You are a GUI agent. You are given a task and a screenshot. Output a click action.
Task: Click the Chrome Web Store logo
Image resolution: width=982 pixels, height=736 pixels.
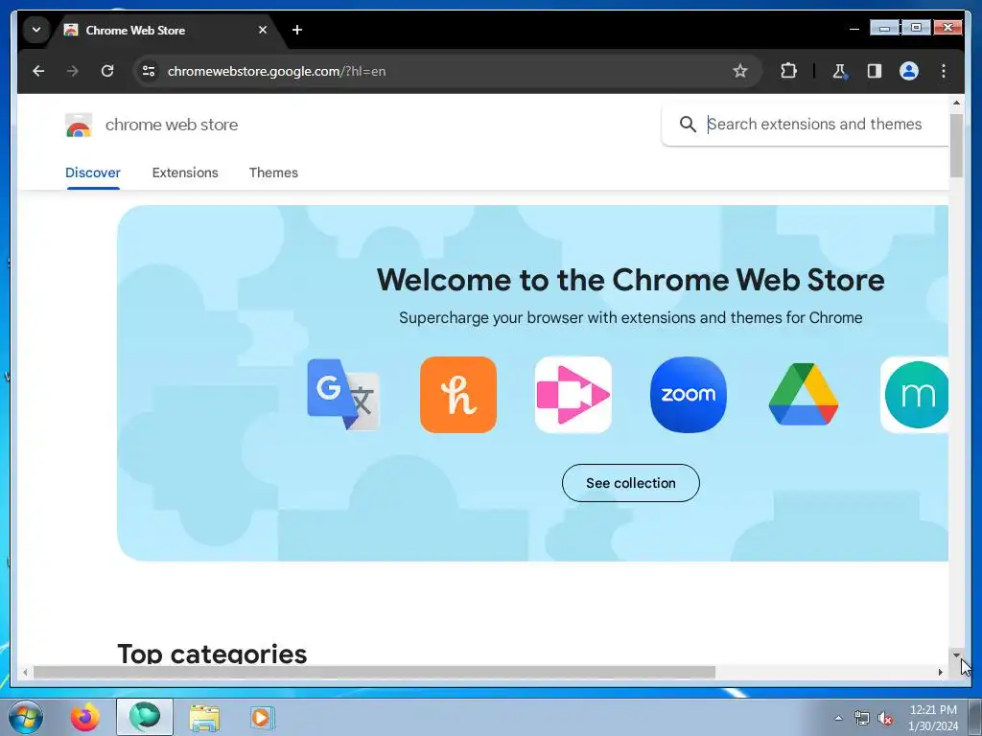(79, 126)
